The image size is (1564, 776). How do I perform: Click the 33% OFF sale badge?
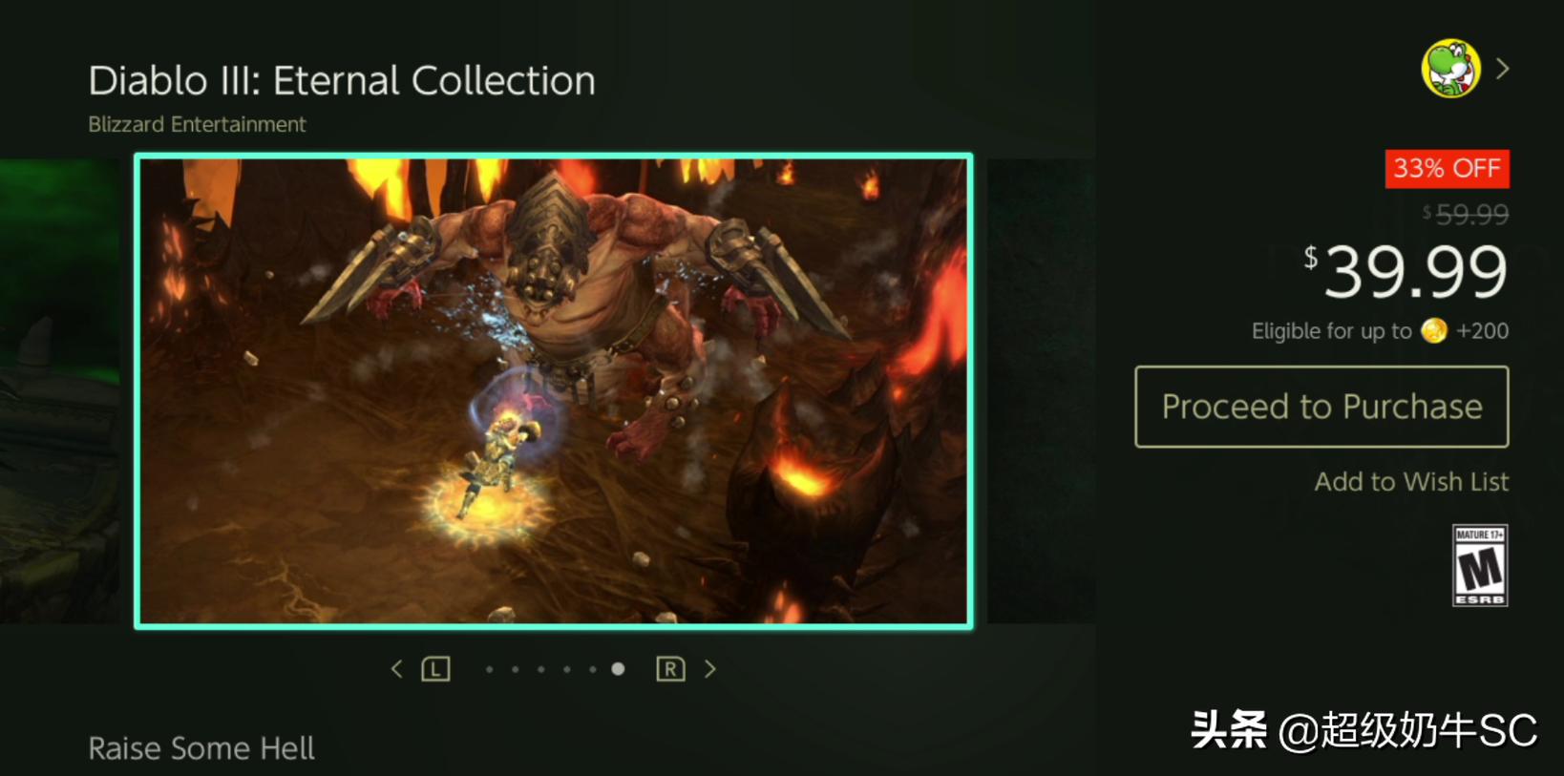click(1447, 169)
